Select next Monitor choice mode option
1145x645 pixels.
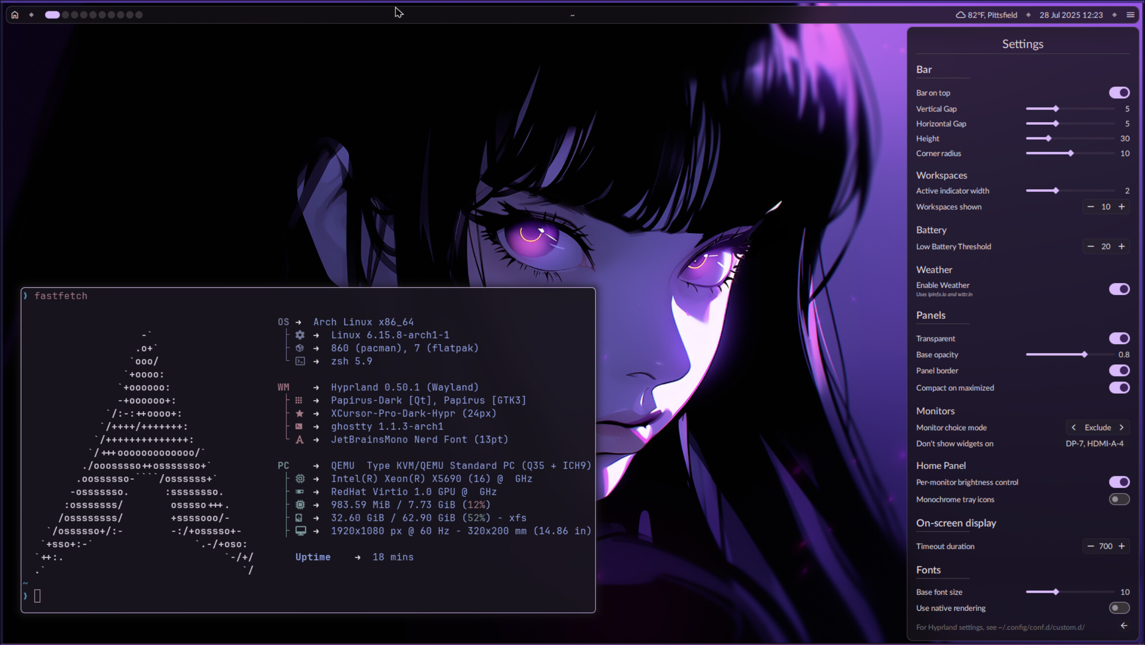[1122, 427]
